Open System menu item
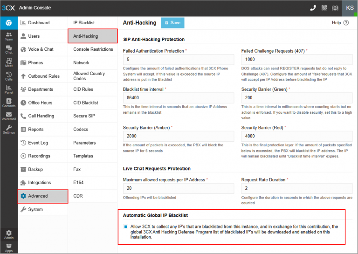This screenshot has height=254, width=358. pos(43,210)
